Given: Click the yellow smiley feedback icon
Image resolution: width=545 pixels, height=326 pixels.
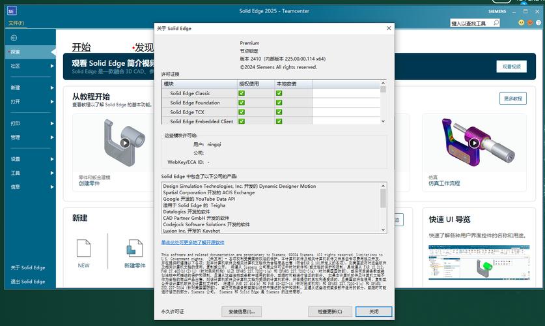Looking at the screenshot, I should [x=521, y=23].
